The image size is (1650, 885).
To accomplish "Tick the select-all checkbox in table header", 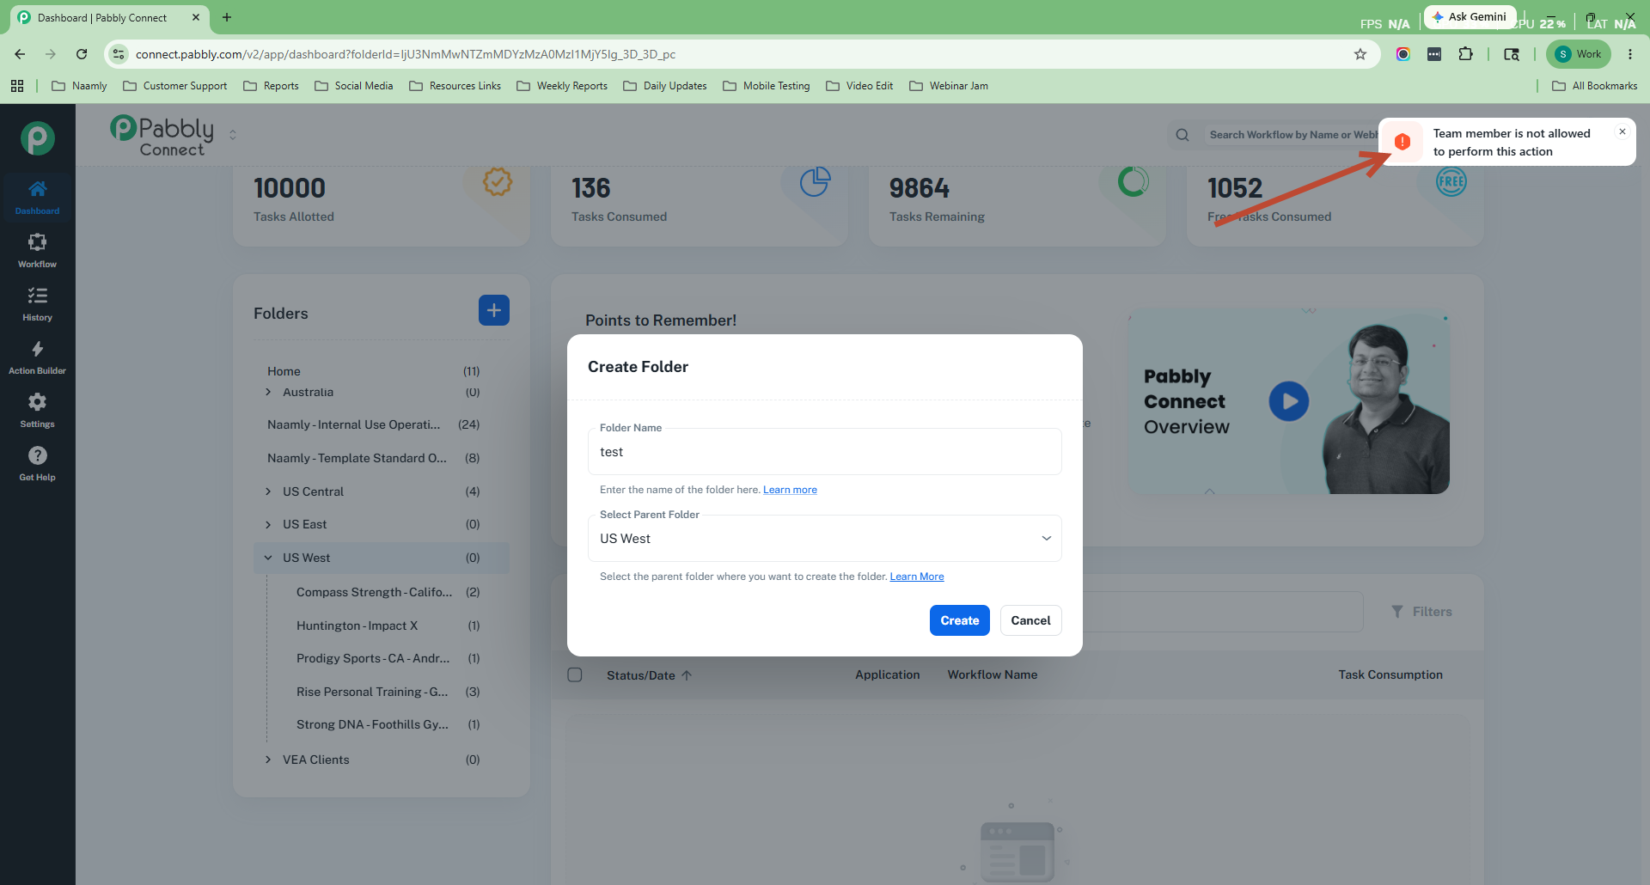I will pyautogui.click(x=575, y=675).
